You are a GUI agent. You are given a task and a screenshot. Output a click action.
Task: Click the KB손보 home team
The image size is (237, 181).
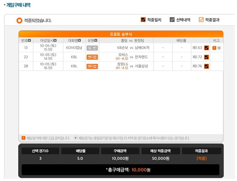pos(123,48)
